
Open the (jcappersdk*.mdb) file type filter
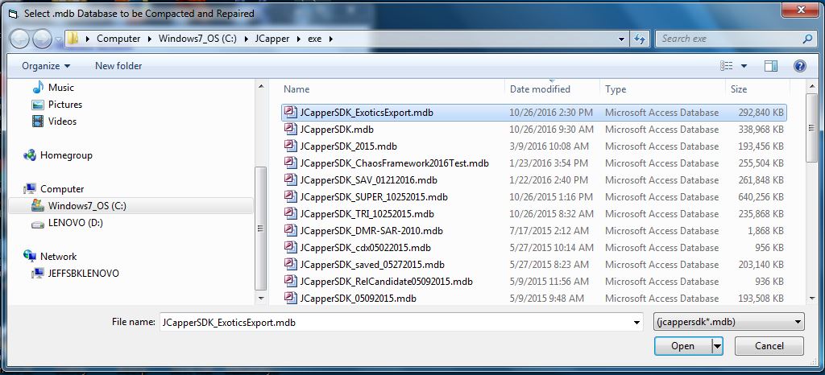[728, 322]
